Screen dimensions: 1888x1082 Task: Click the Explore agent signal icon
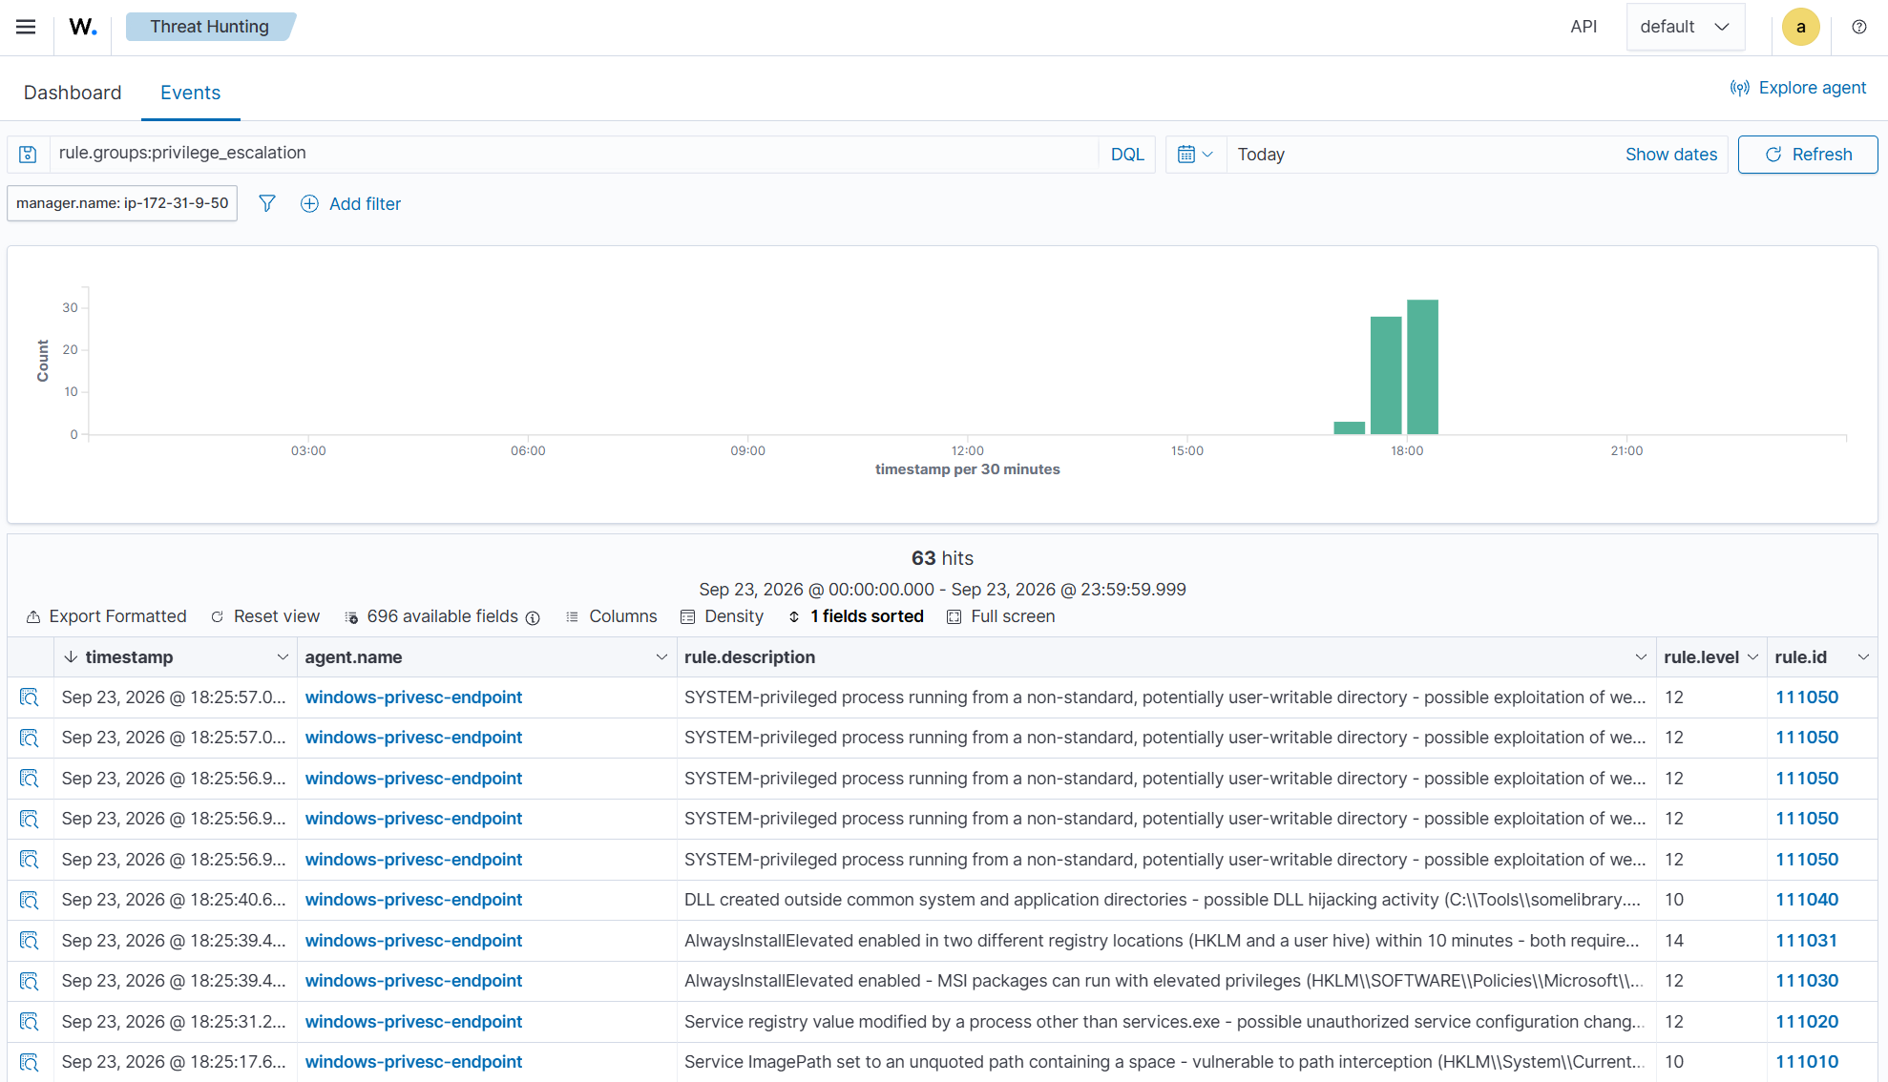point(1740,88)
